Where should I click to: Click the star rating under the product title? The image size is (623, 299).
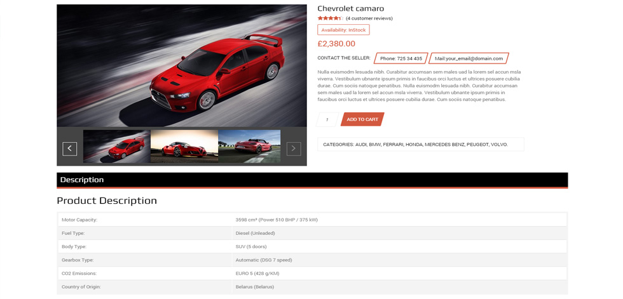click(330, 18)
